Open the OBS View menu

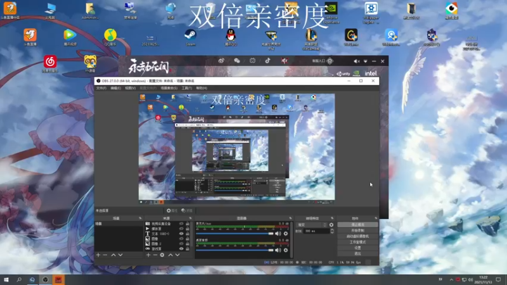(x=130, y=88)
